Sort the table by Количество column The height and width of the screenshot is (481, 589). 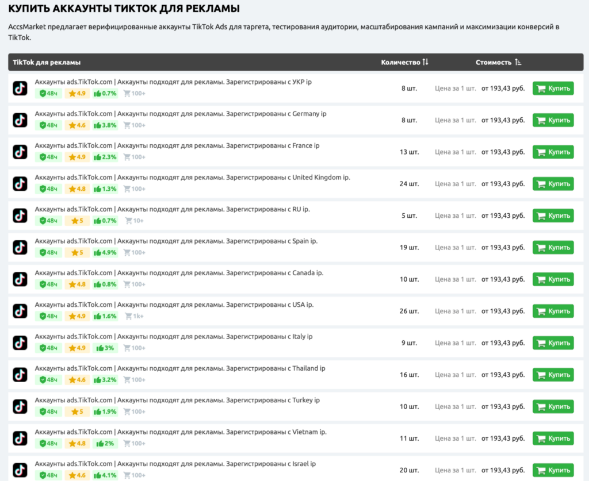404,62
